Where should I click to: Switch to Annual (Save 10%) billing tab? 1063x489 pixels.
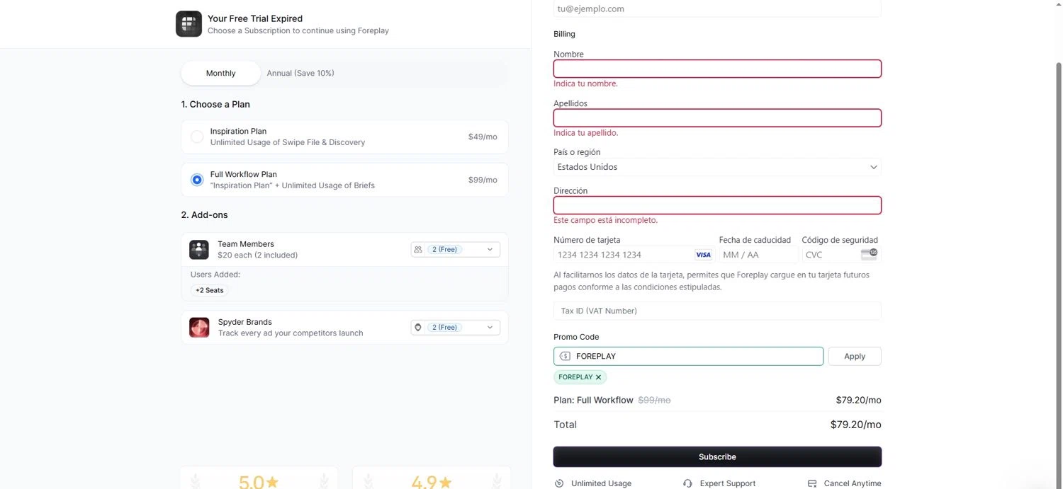[300, 73]
